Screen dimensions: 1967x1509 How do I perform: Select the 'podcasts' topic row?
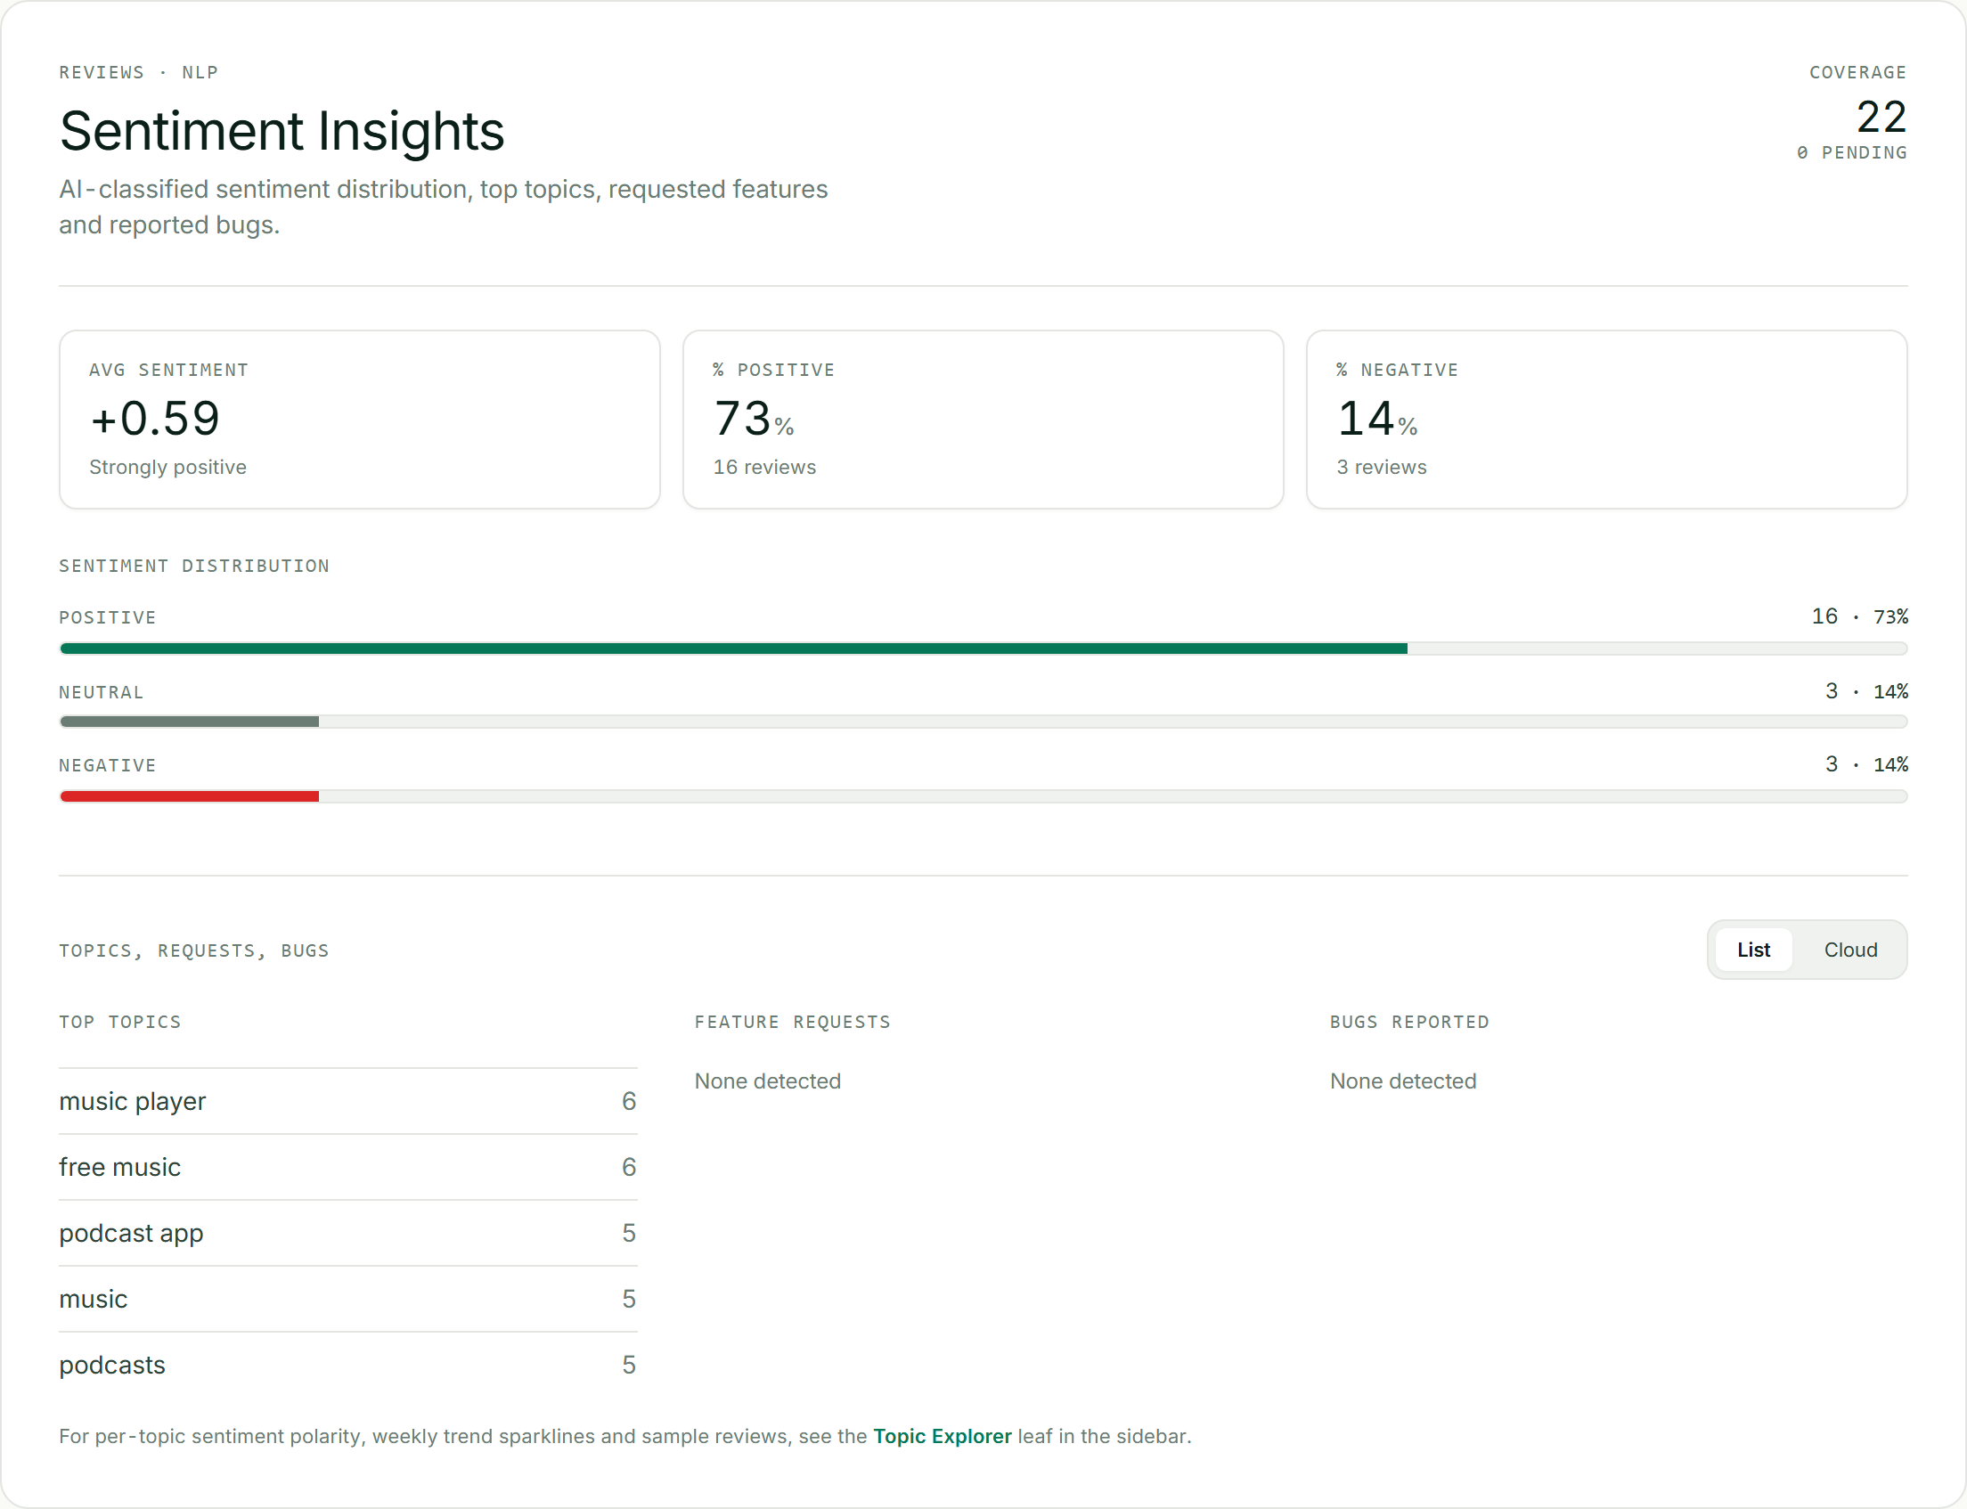(x=347, y=1365)
